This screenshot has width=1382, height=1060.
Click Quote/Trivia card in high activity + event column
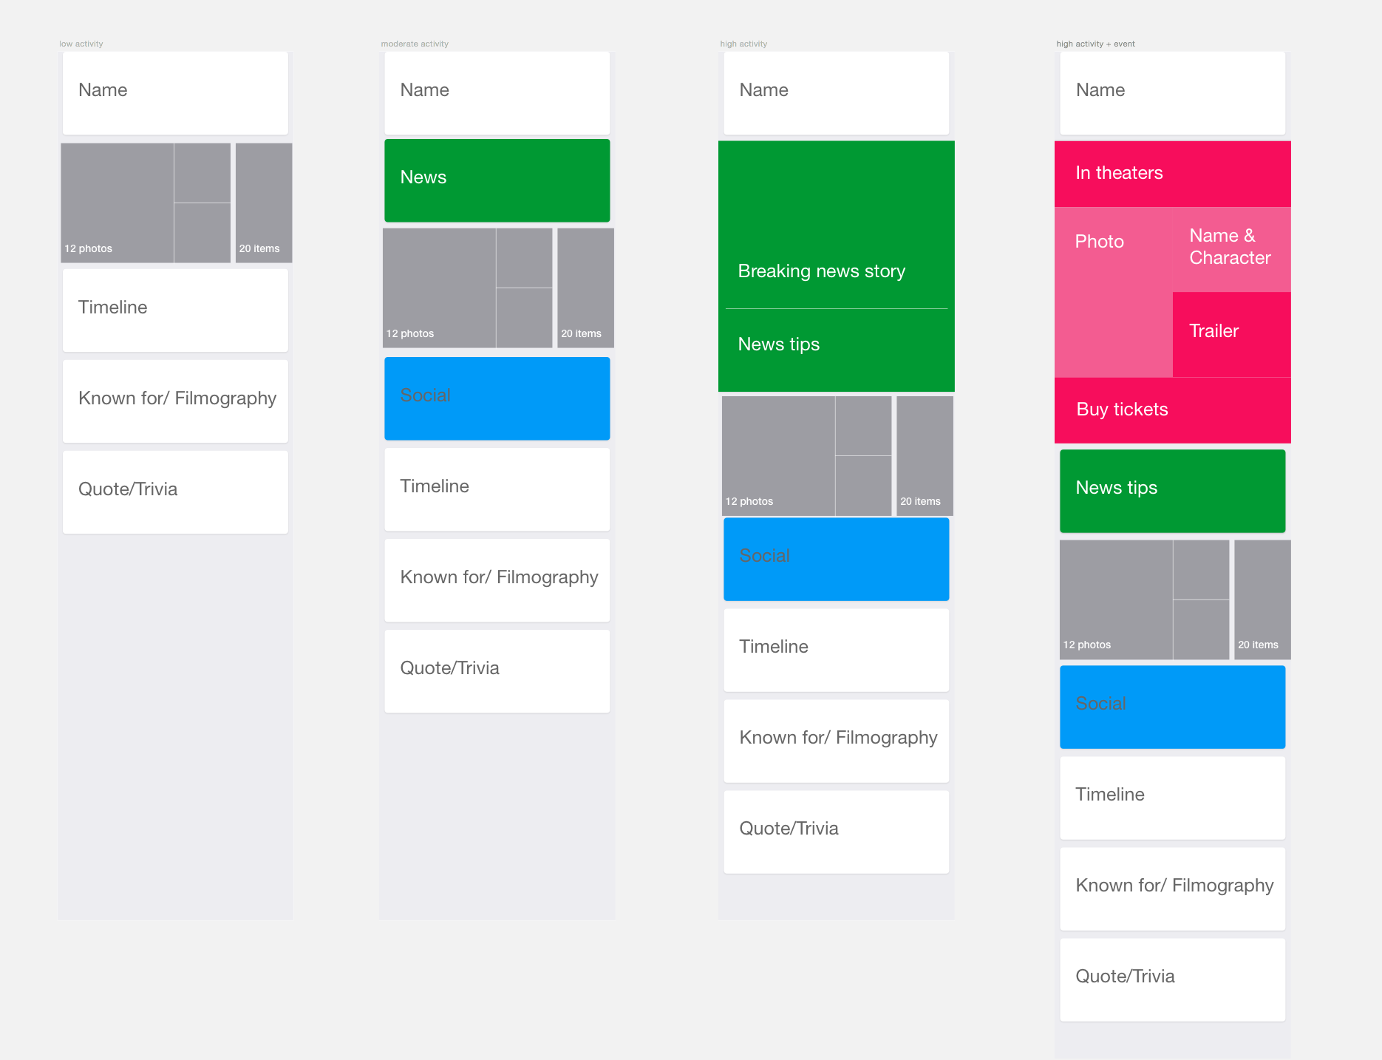click(1173, 979)
